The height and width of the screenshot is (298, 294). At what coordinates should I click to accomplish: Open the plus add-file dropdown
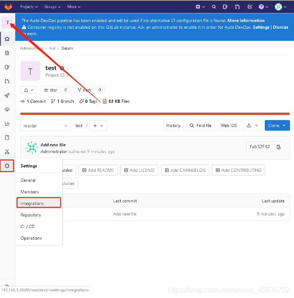[x=98, y=126]
